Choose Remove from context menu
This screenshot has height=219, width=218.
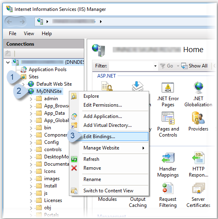pos(109,168)
